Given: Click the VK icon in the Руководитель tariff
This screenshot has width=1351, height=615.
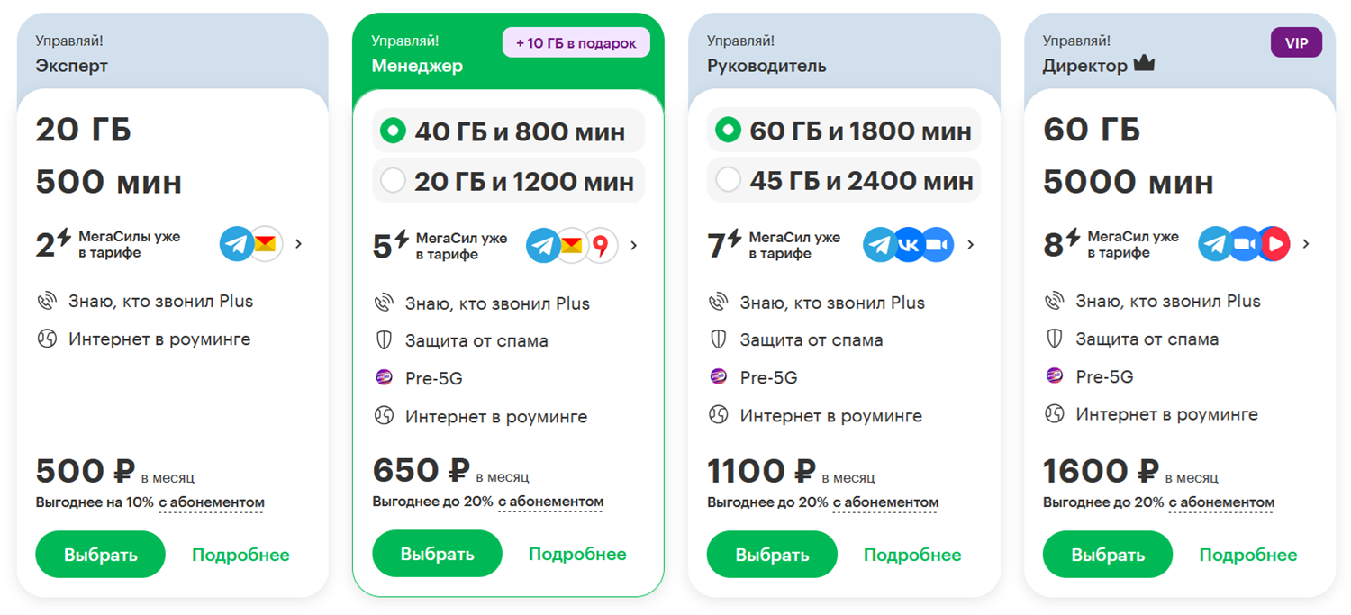Looking at the screenshot, I should point(908,245).
